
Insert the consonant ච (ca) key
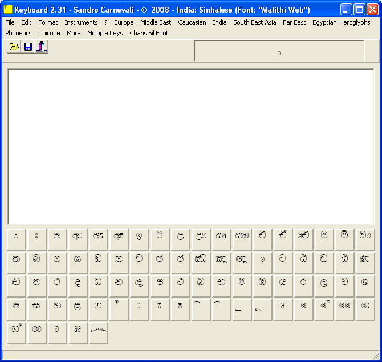click(x=139, y=263)
